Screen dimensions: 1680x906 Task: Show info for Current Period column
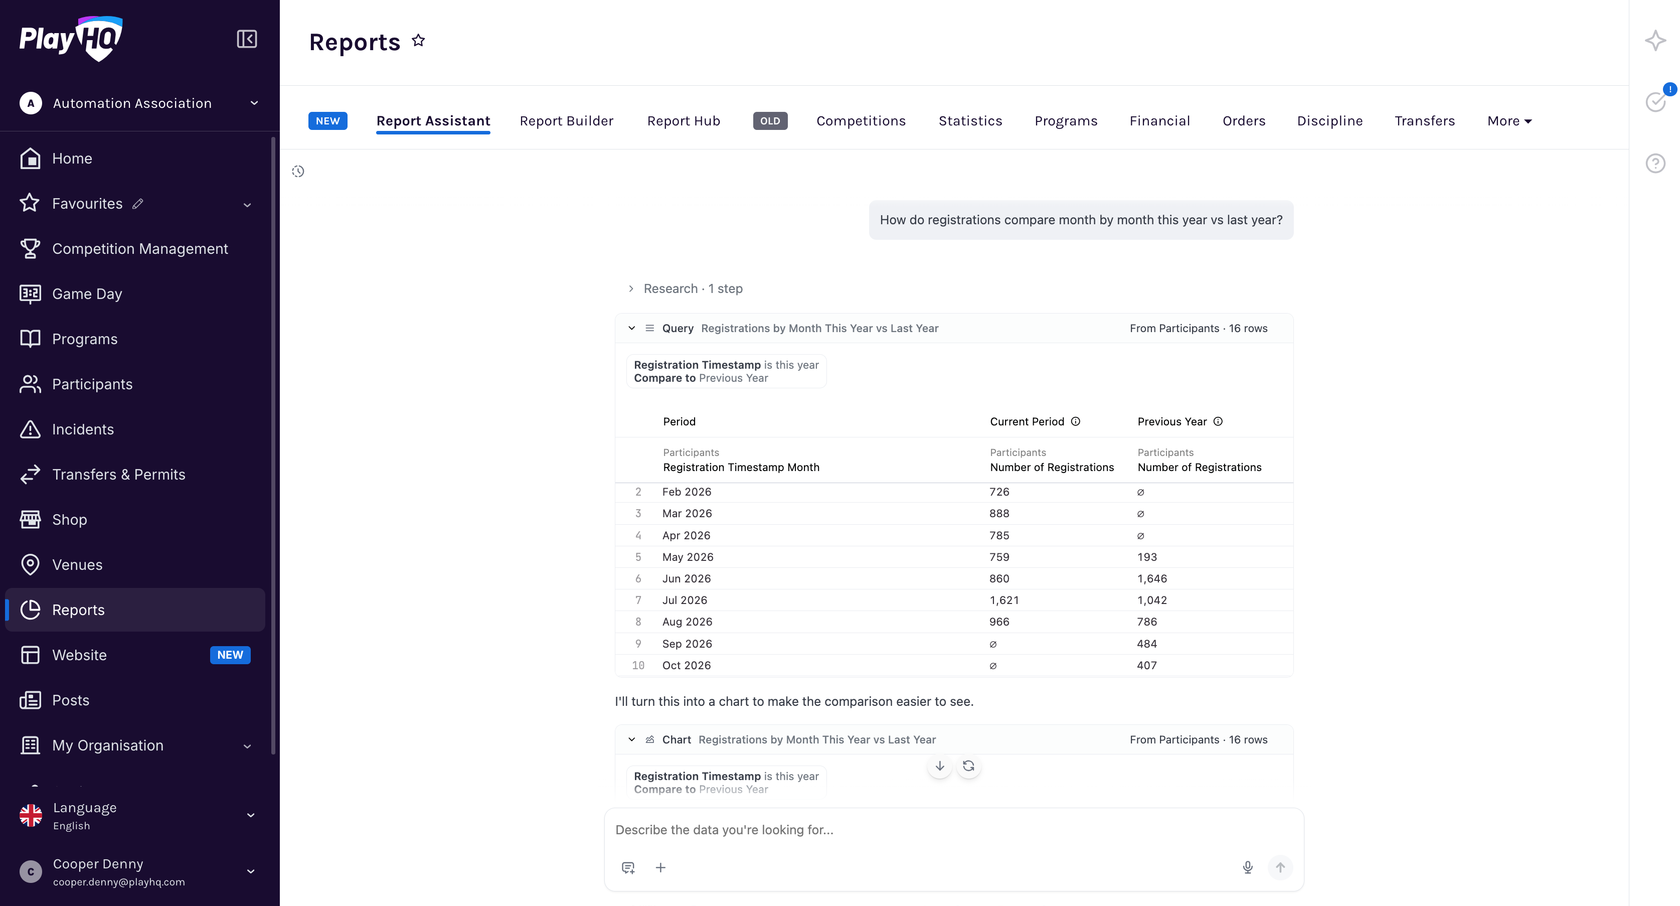(1075, 421)
